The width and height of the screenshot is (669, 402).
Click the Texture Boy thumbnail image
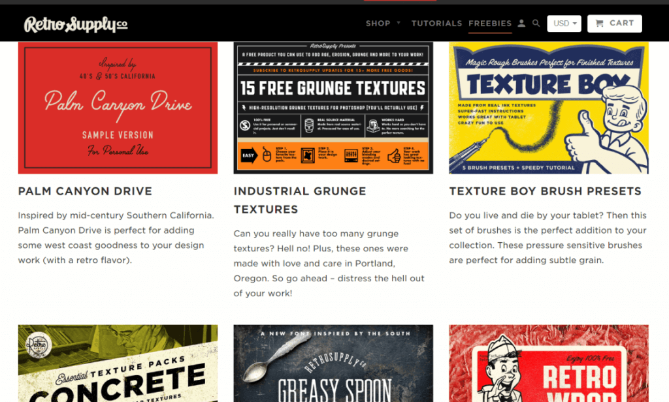pyautogui.click(x=549, y=108)
